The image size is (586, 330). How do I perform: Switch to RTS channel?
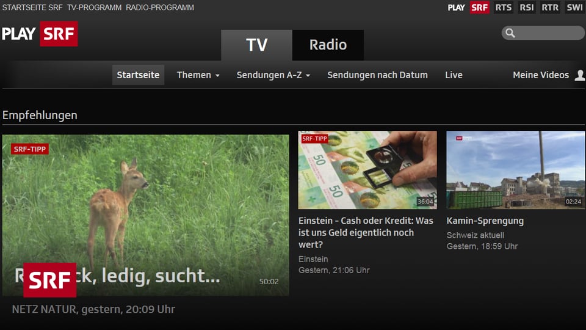(503, 7)
